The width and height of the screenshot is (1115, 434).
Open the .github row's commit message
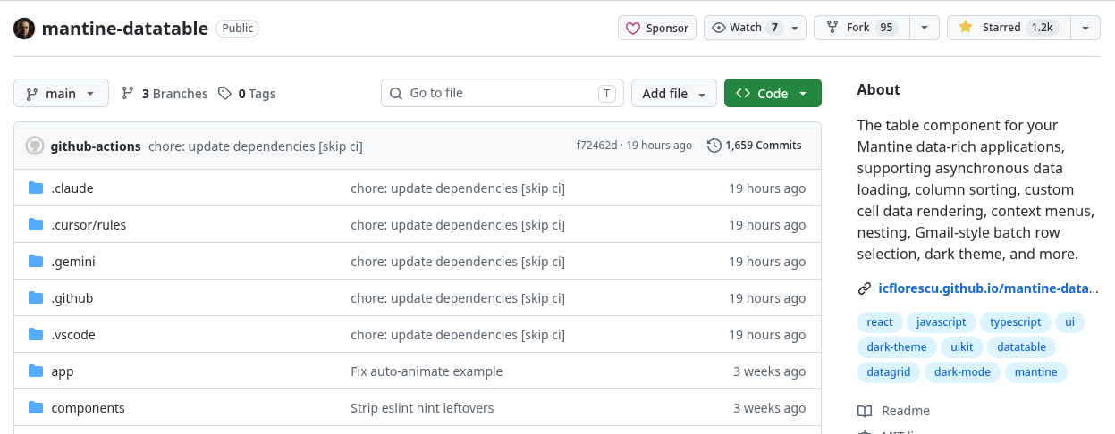click(458, 298)
